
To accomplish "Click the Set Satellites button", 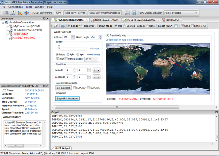I will [x=64, y=88].
